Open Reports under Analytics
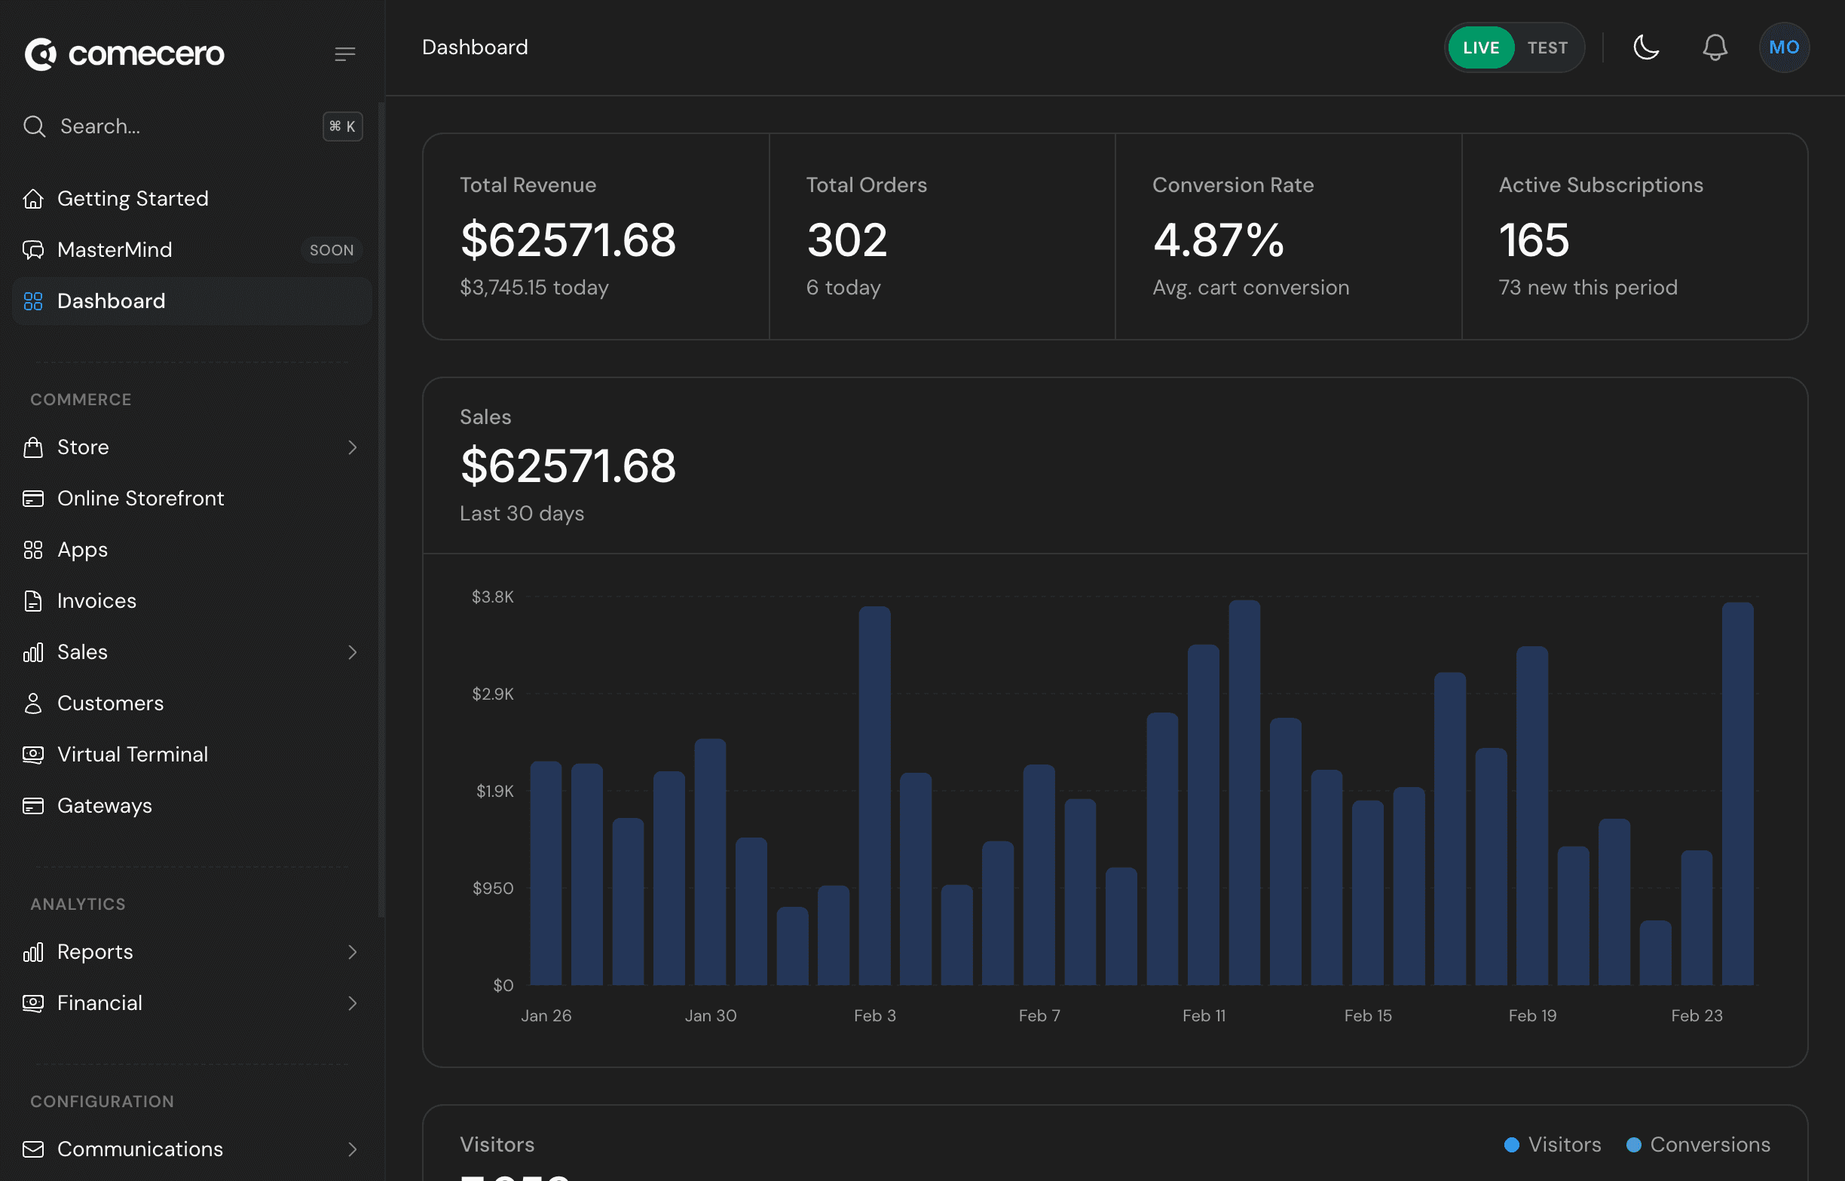The image size is (1845, 1181). pyautogui.click(x=96, y=952)
